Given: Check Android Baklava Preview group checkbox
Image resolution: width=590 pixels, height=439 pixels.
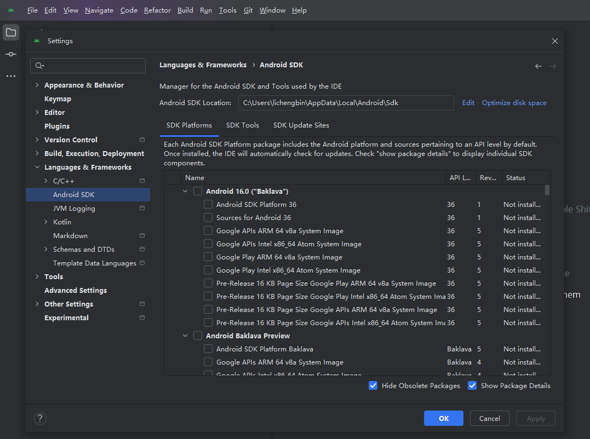Looking at the screenshot, I should coord(198,336).
